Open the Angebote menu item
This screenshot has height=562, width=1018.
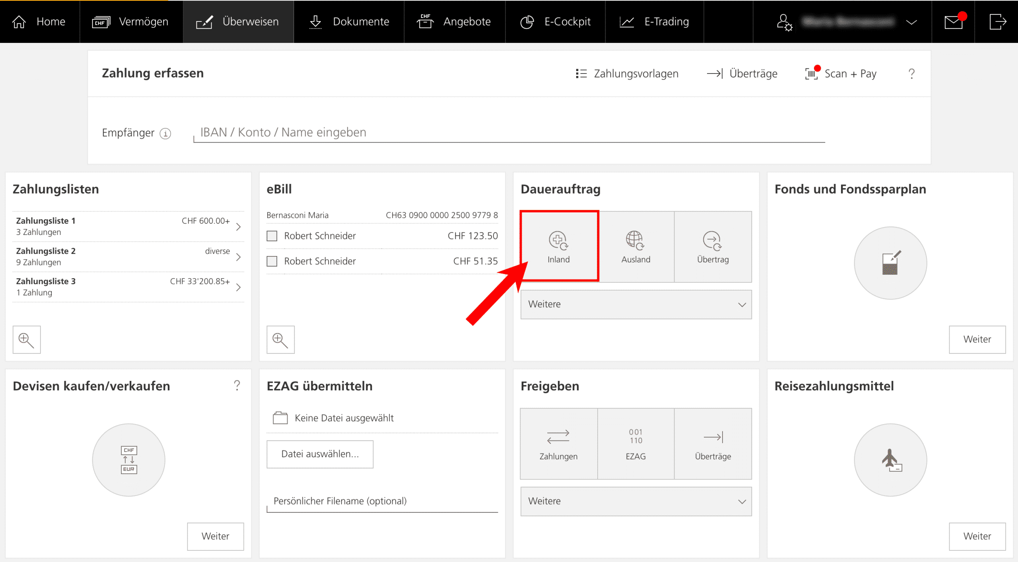tap(455, 21)
